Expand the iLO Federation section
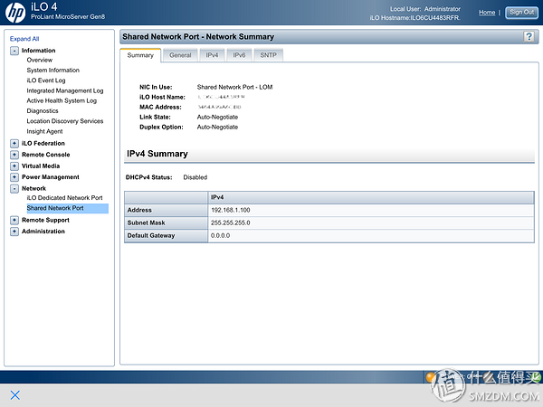 14,143
